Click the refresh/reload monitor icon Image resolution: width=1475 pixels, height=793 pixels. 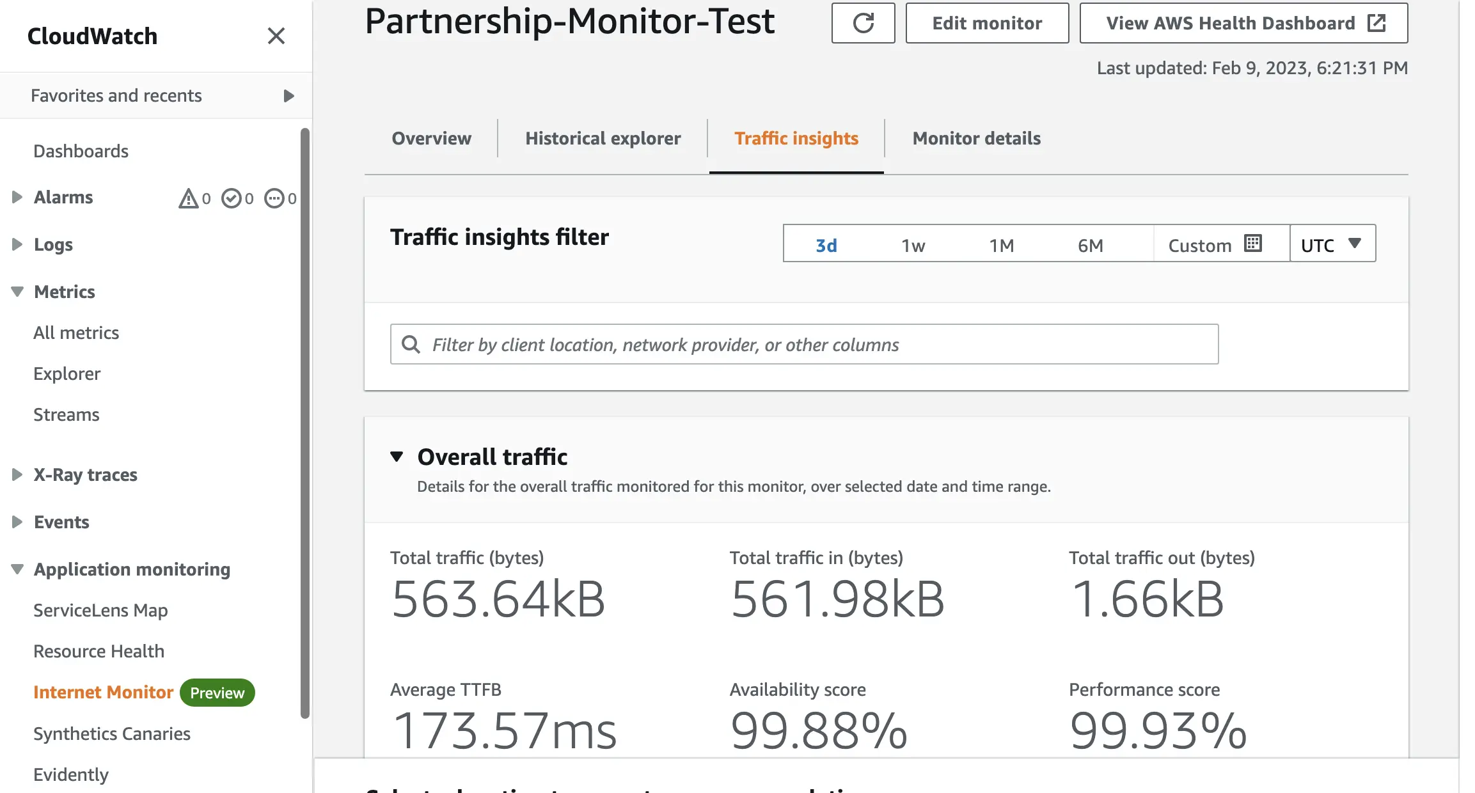click(862, 22)
